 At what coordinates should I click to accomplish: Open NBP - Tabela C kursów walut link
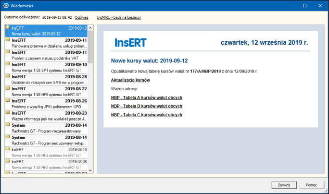click(x=146, y=115)
